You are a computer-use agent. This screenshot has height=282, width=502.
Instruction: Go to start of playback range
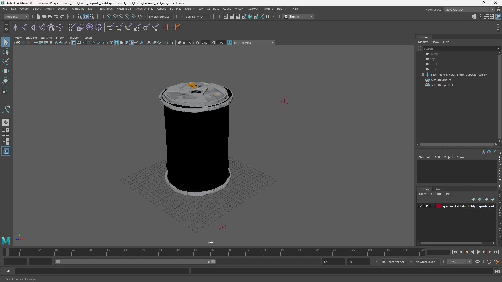click(454, 252)
